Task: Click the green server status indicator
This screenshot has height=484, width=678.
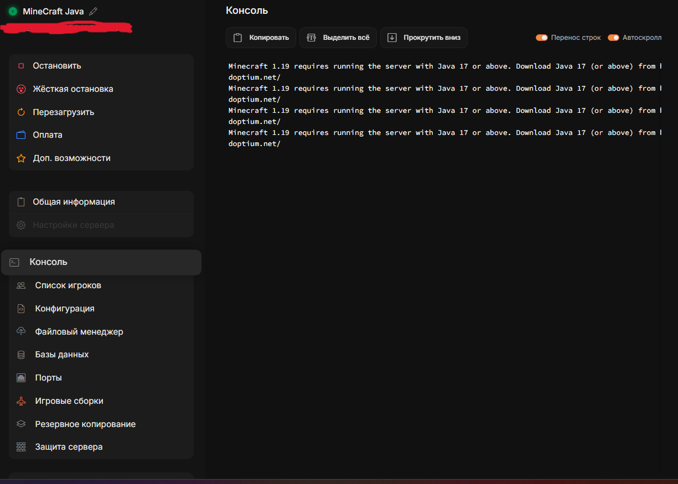Action: tap(13, 11)
